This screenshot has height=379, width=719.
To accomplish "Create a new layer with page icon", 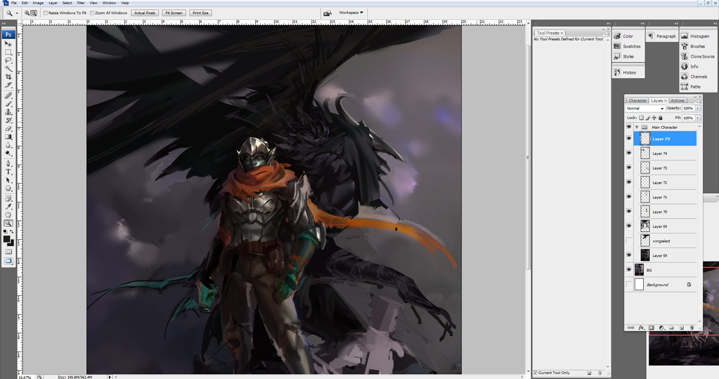I will (682, 328).
